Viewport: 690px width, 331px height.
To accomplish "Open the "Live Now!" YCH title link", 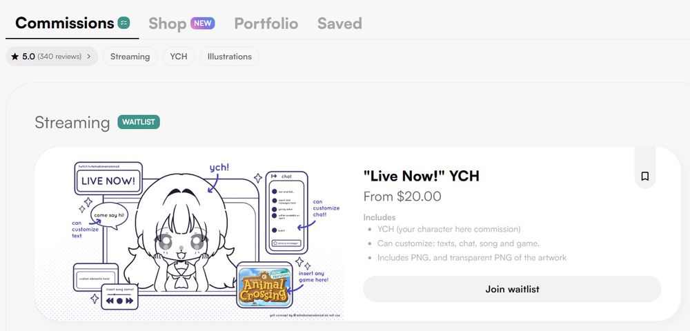I will point(421,177).
